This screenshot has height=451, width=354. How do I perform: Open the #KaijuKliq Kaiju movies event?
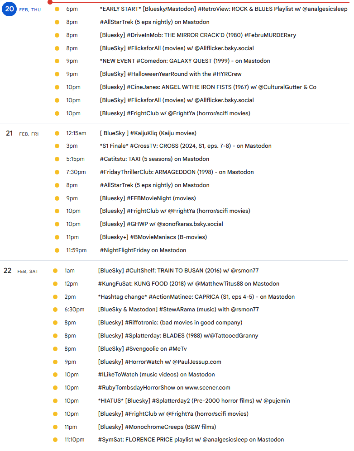(148, 133)
